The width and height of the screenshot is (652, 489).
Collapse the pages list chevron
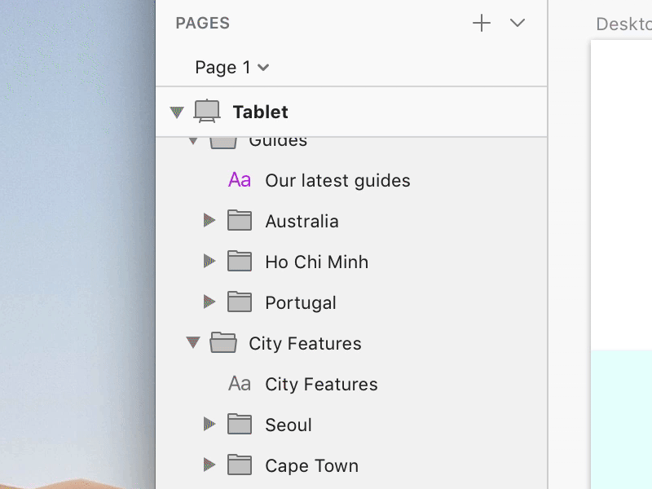pyautogui.click(x=518, y=23)
